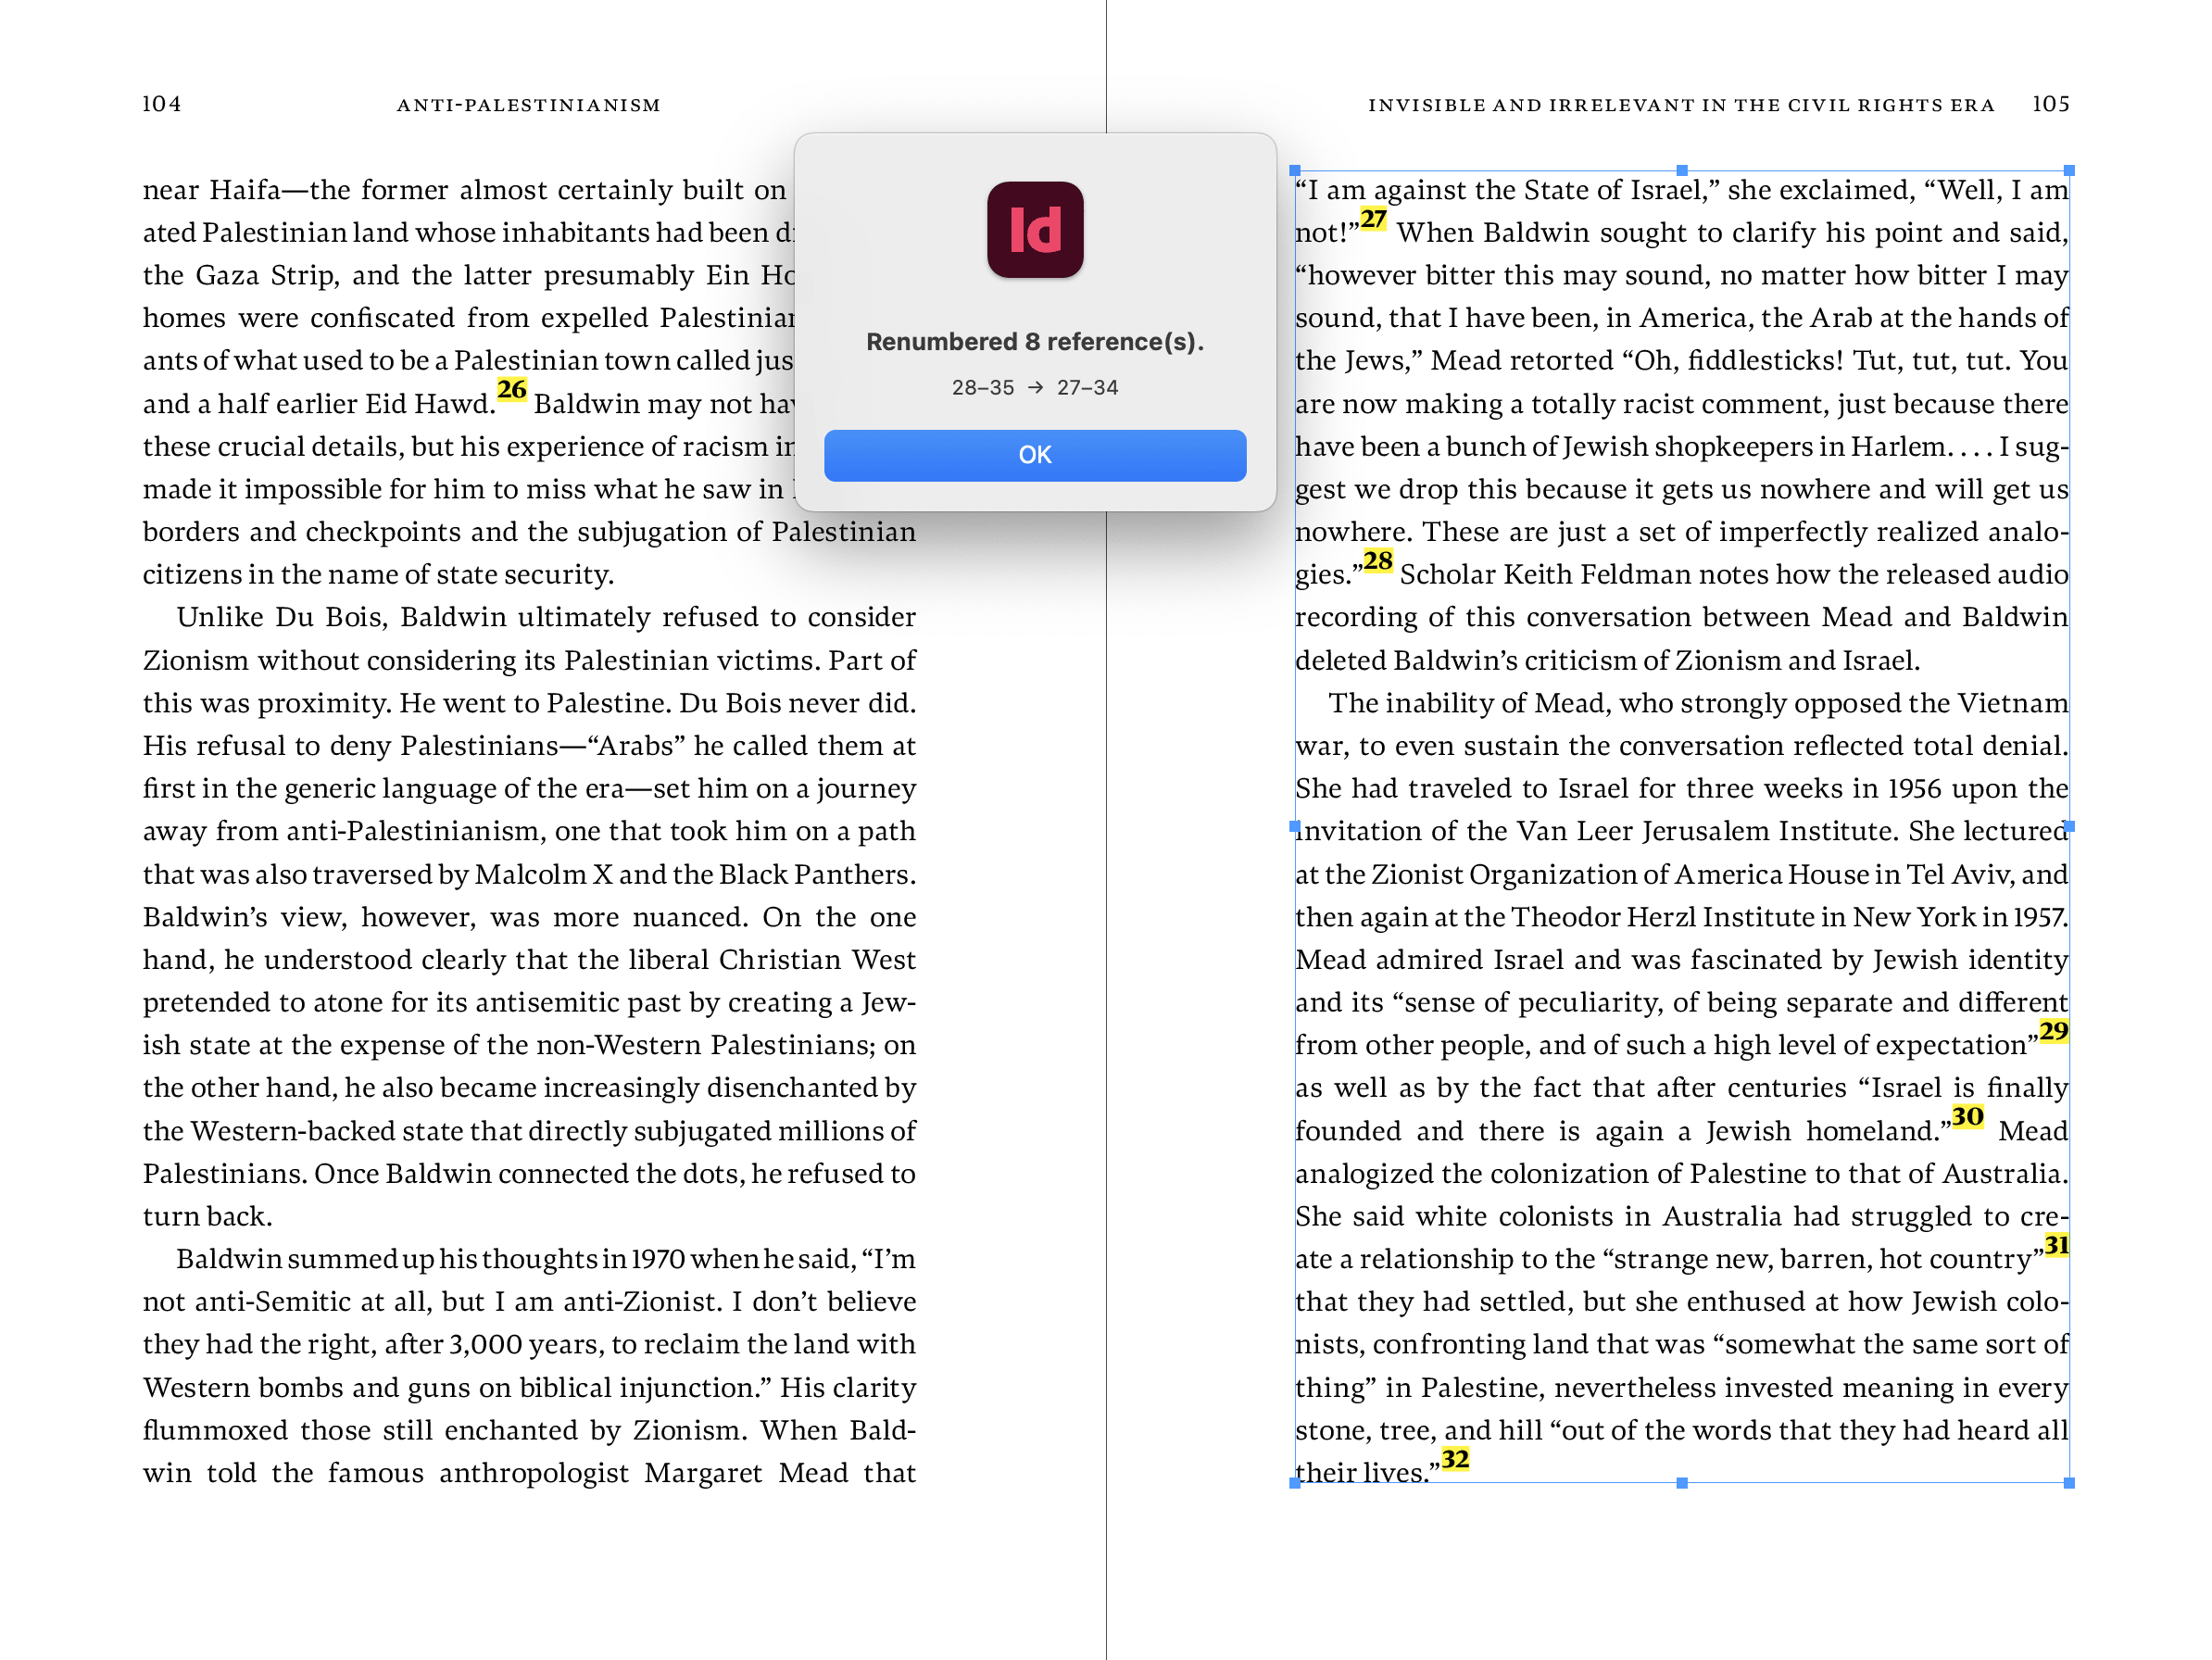
Task: Click top-center handle of selected text frame
Action: click(x=1682, y=171)
